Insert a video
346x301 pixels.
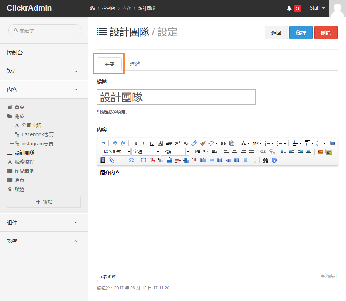[x=103, y=160]
